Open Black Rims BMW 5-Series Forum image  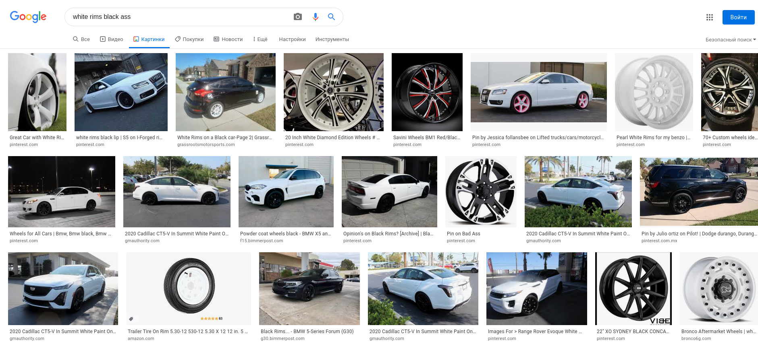click(x=309, y=289)
